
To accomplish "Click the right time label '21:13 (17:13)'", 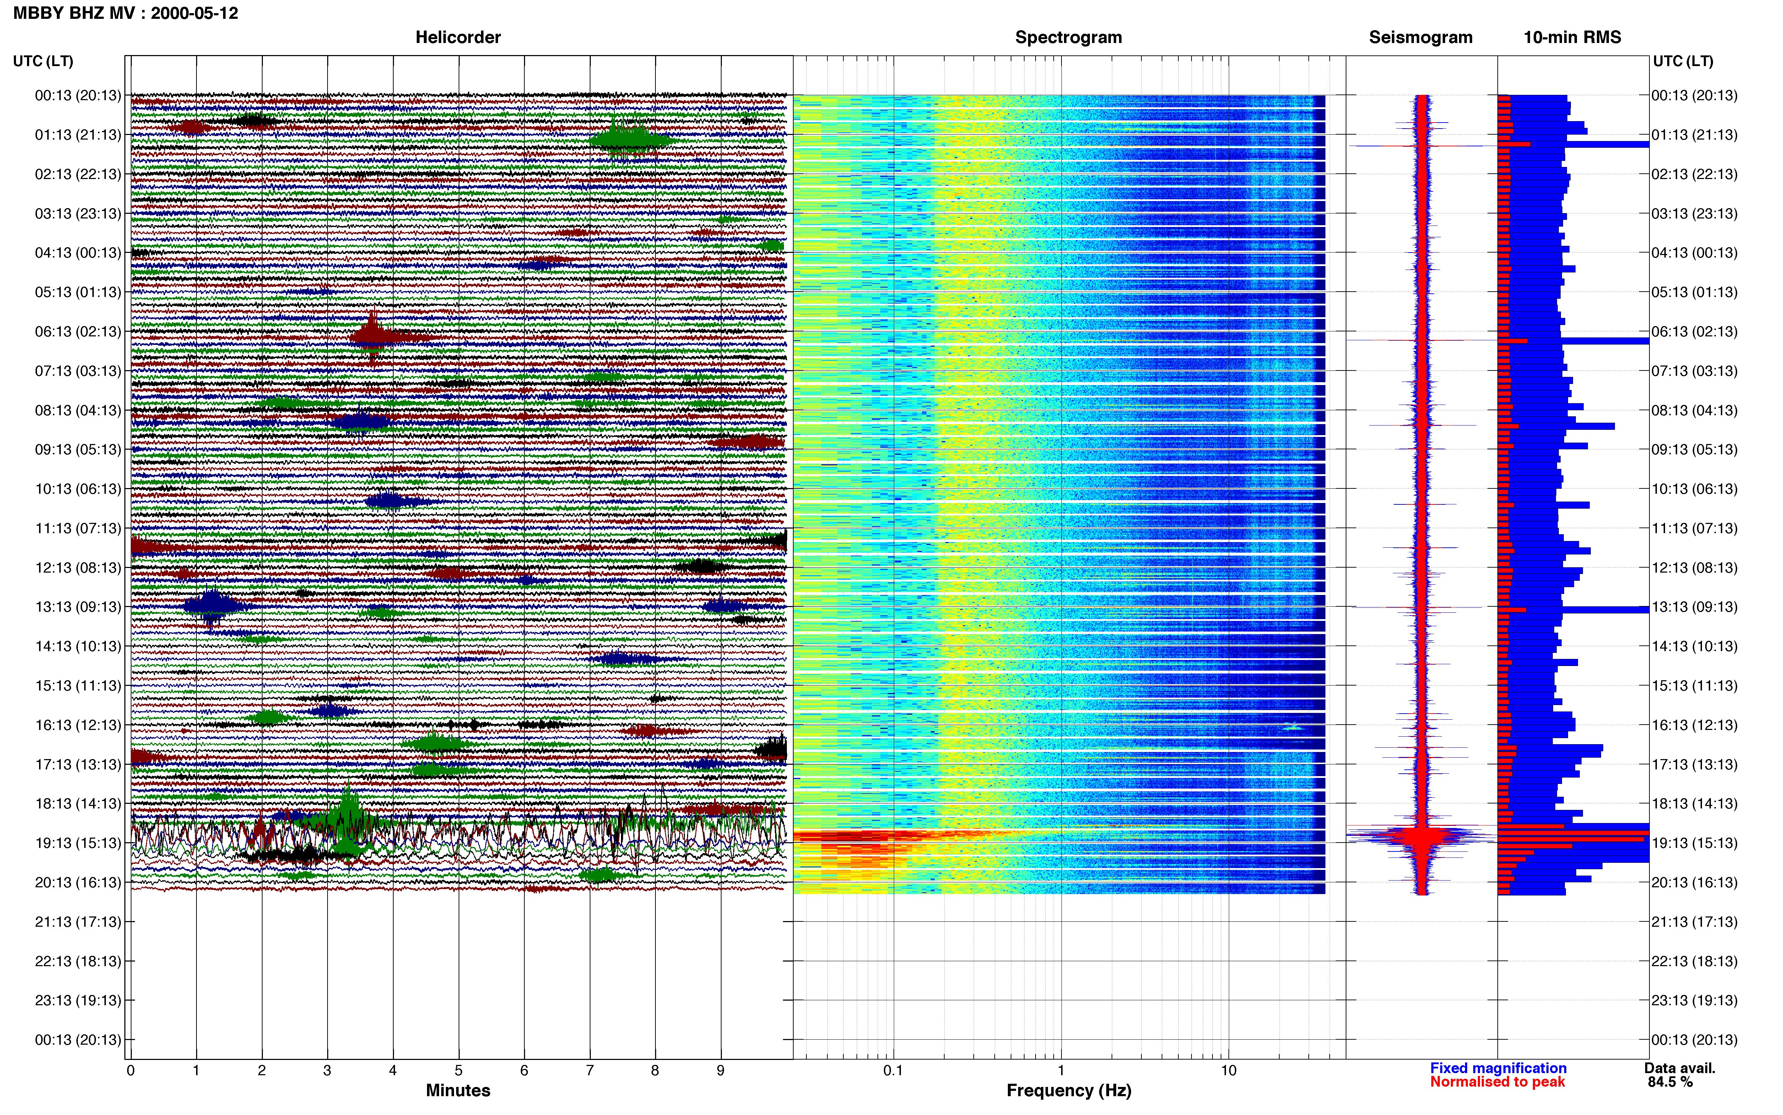I will [1694, 922].
